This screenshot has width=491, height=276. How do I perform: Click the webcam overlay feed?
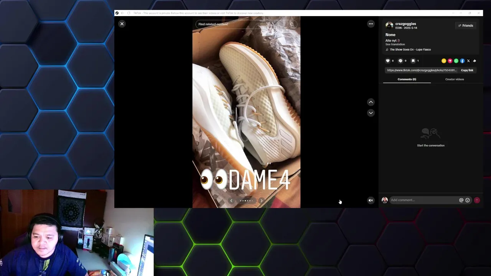tap(77, 233)
